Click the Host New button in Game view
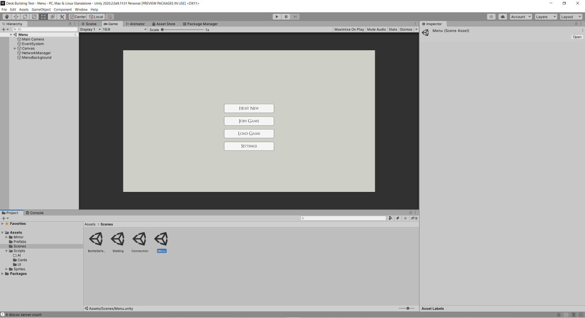Viewport: 585px width, 318px height. pyautogui.click(x=249, y=108)
